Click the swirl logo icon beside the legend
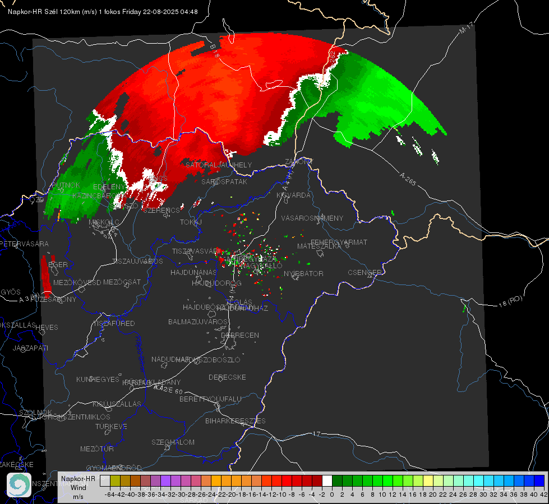Viewport: 549px width, 504px height. tap(19, 485)
